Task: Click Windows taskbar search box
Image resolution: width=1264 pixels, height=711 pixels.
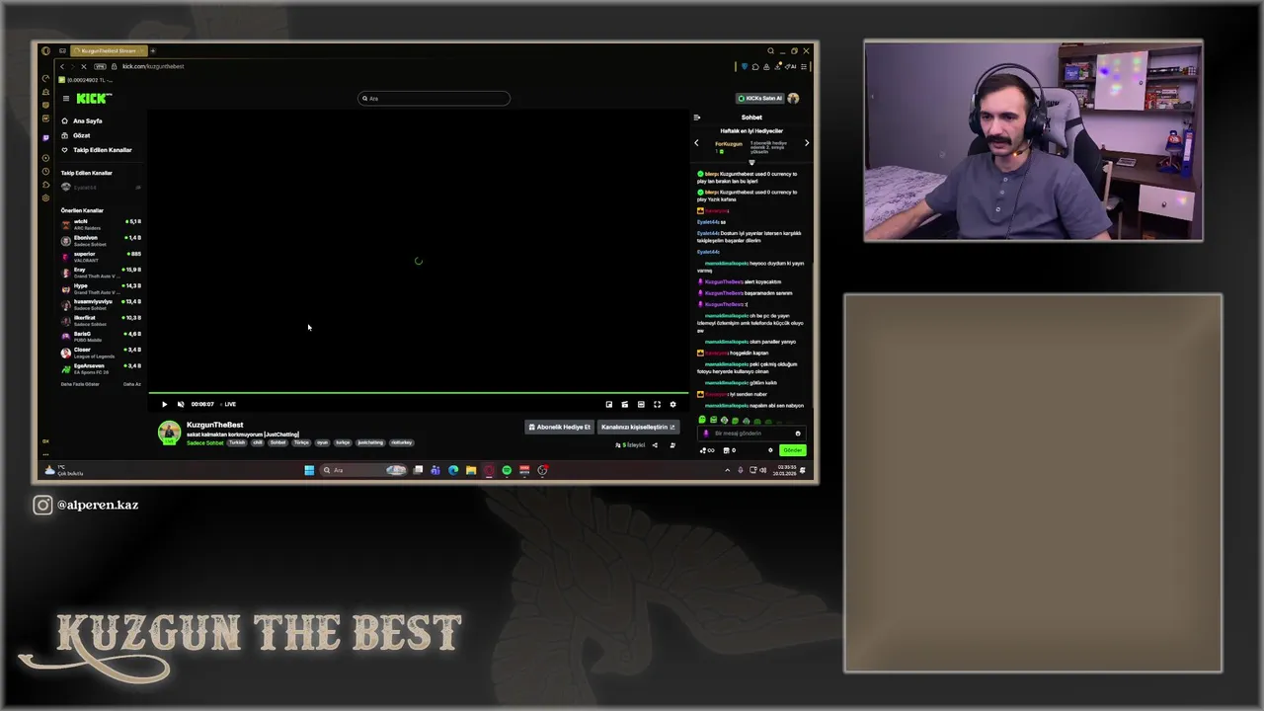Action: click(363, 470)
